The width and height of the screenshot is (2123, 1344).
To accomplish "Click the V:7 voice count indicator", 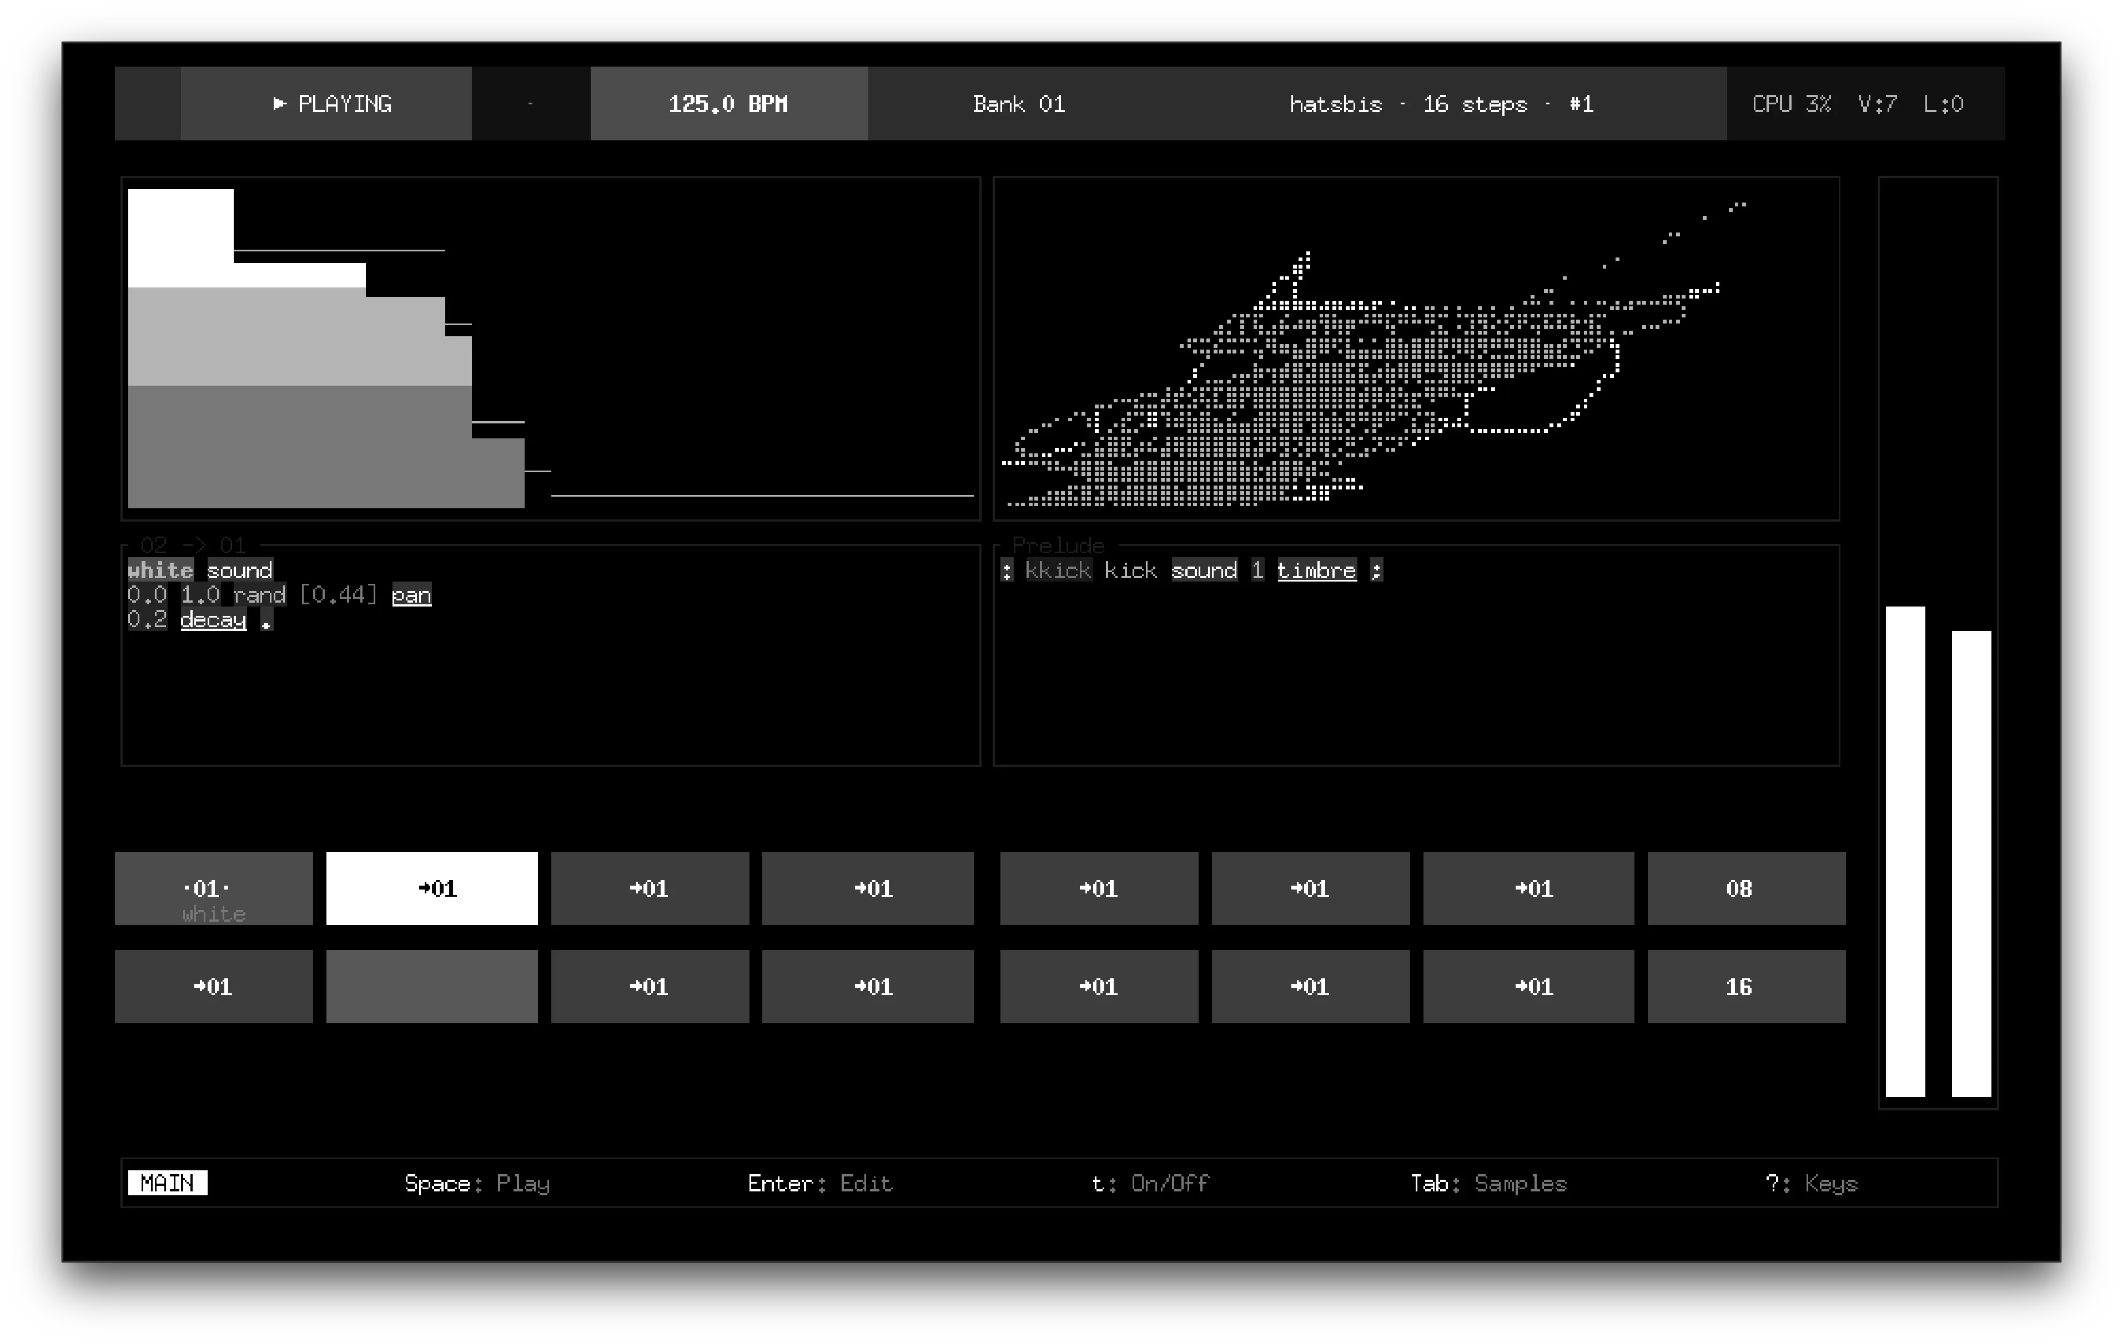I will pyautogui.click(x=1877, y=103).
